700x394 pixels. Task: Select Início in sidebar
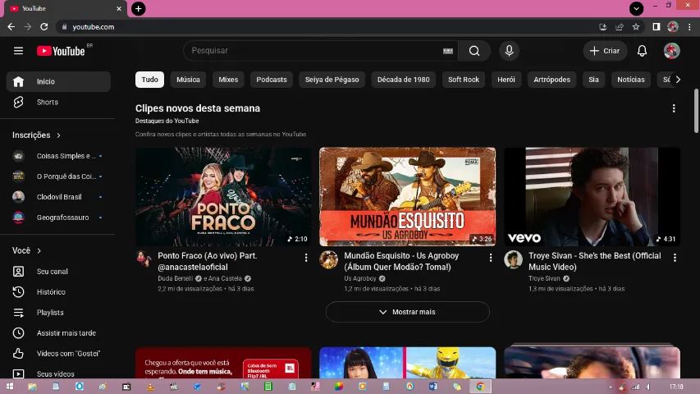(58, 82)
